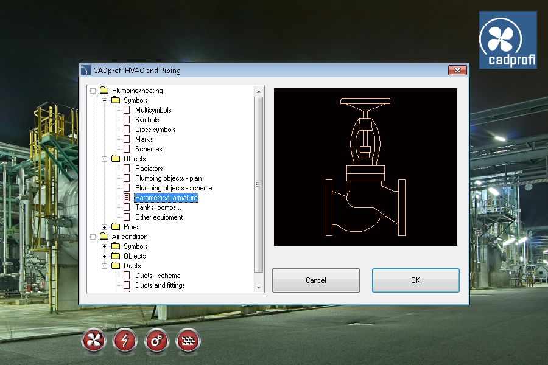
Task: Close the CADprofi HVAC and Piping dialog
Action: [x=457, y=70]
